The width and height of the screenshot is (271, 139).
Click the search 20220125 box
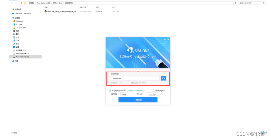tap(252, 3)
